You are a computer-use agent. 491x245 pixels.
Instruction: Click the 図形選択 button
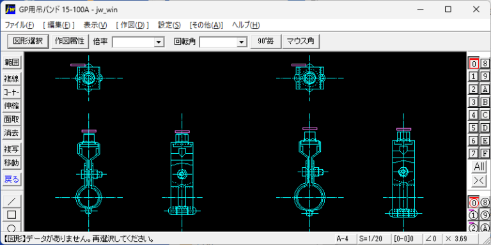click(x=28, y=41)
